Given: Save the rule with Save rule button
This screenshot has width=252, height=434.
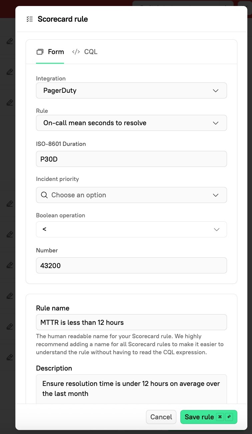Looking at the screenshot, I should pos(199,417).
